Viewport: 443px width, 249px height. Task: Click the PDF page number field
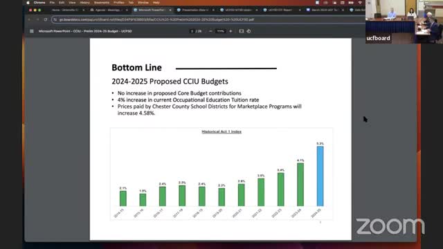(192, 31)
